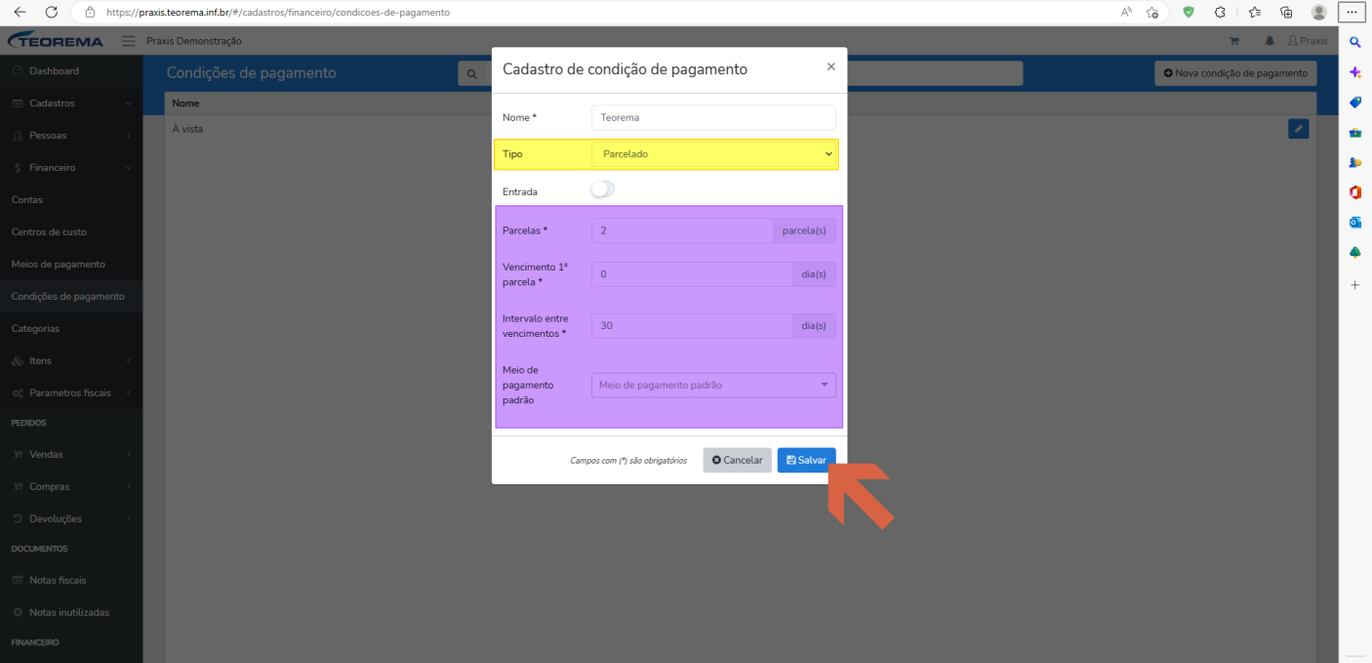Viewport: 1372px width, 663px height.
Task: Toggle the Entrada switch
Action: pos(603,189)
